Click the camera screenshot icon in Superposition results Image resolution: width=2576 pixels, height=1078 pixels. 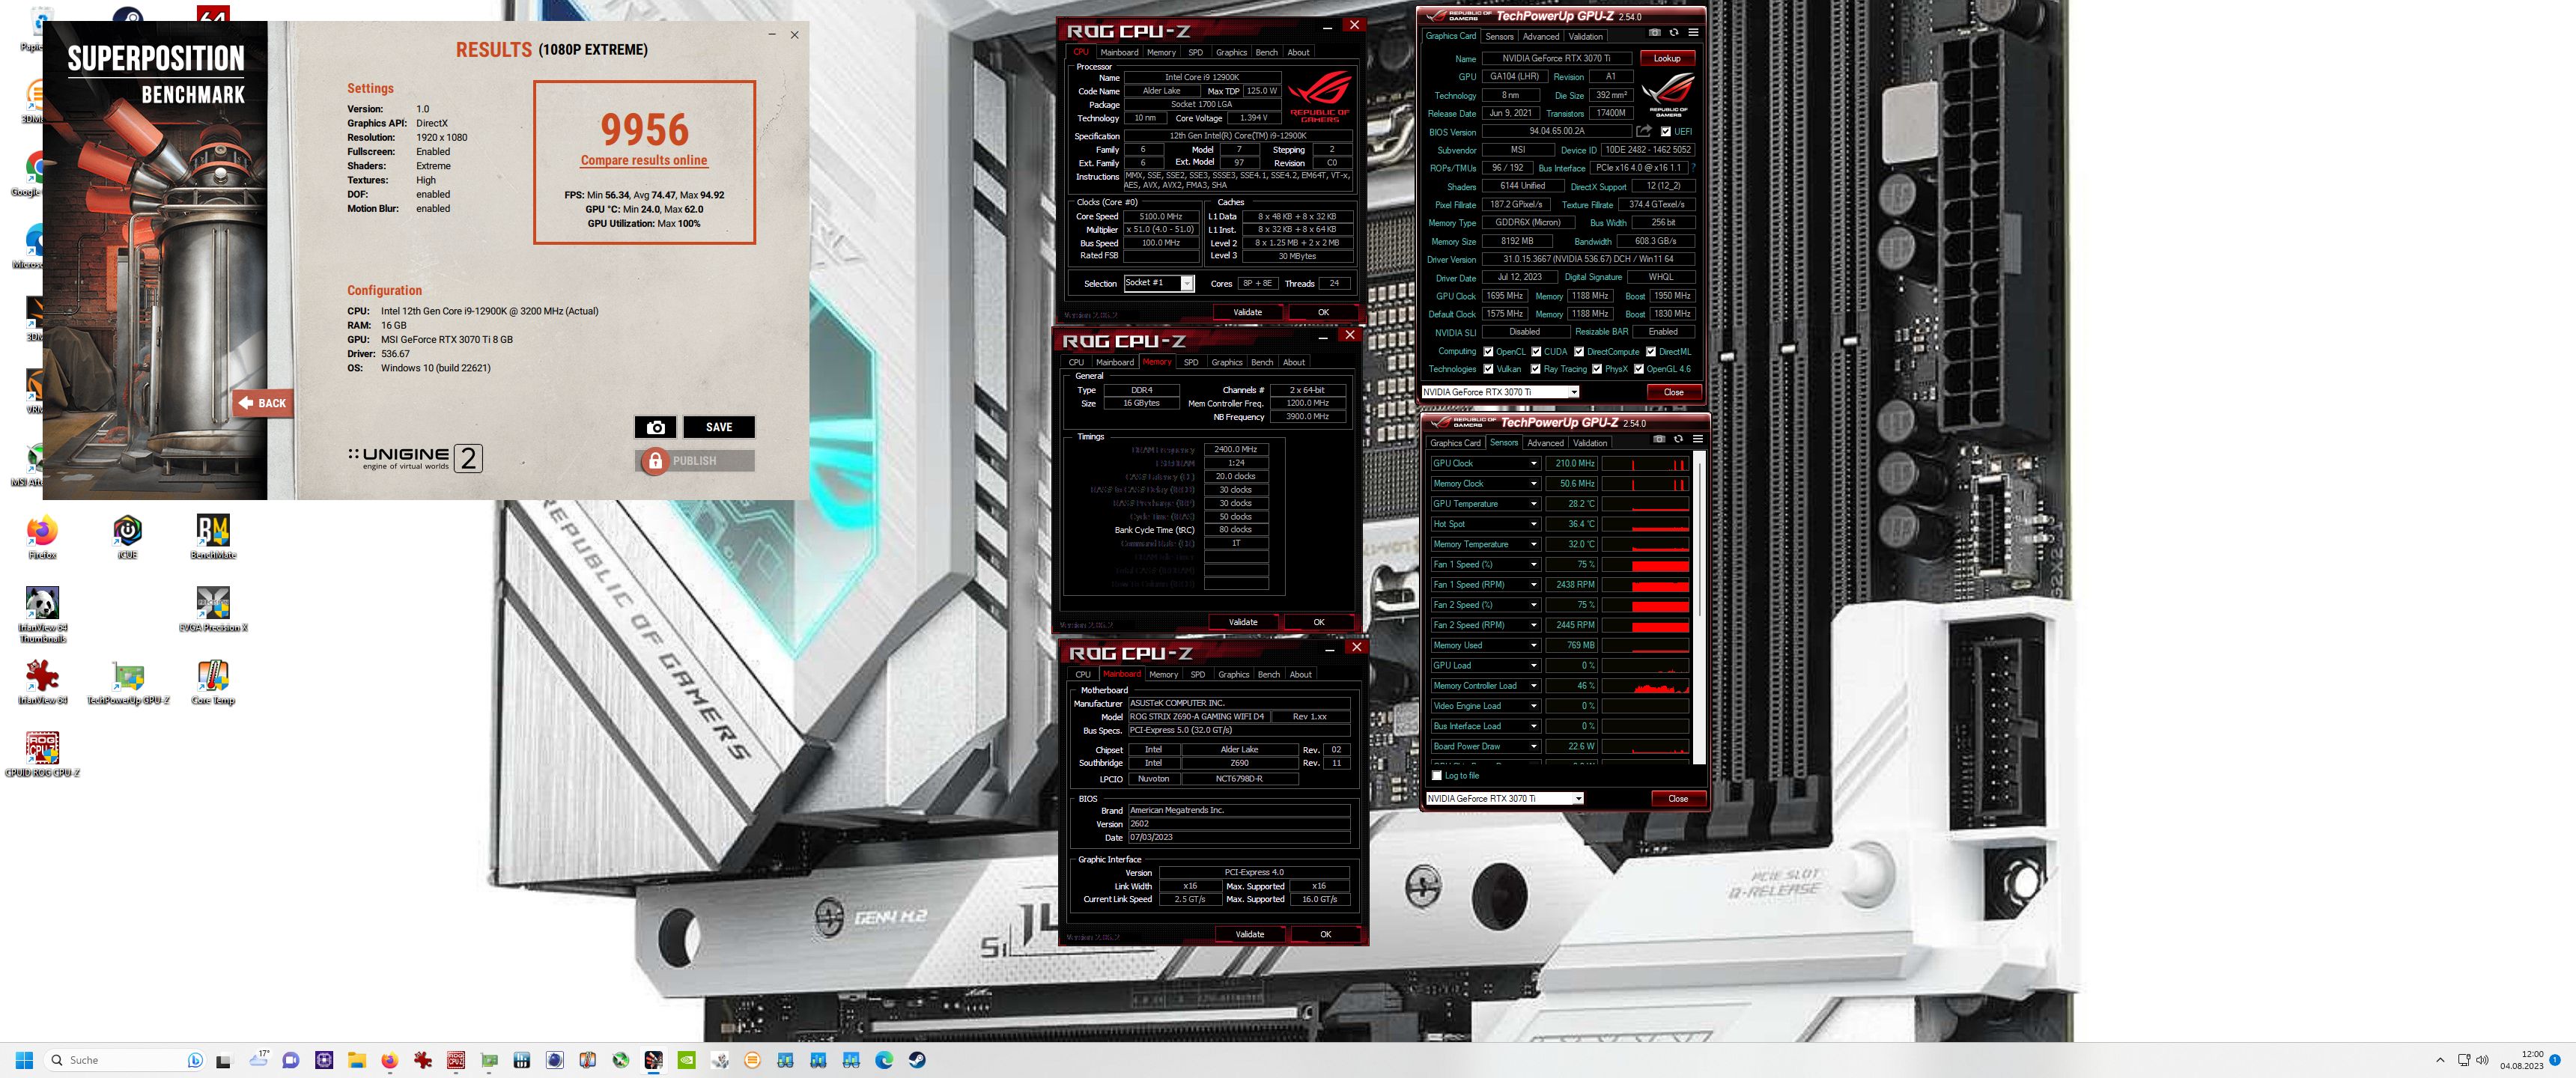[656, 427]
